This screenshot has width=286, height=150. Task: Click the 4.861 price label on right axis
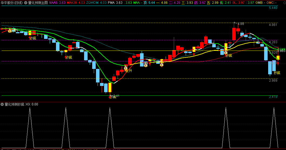273,25
